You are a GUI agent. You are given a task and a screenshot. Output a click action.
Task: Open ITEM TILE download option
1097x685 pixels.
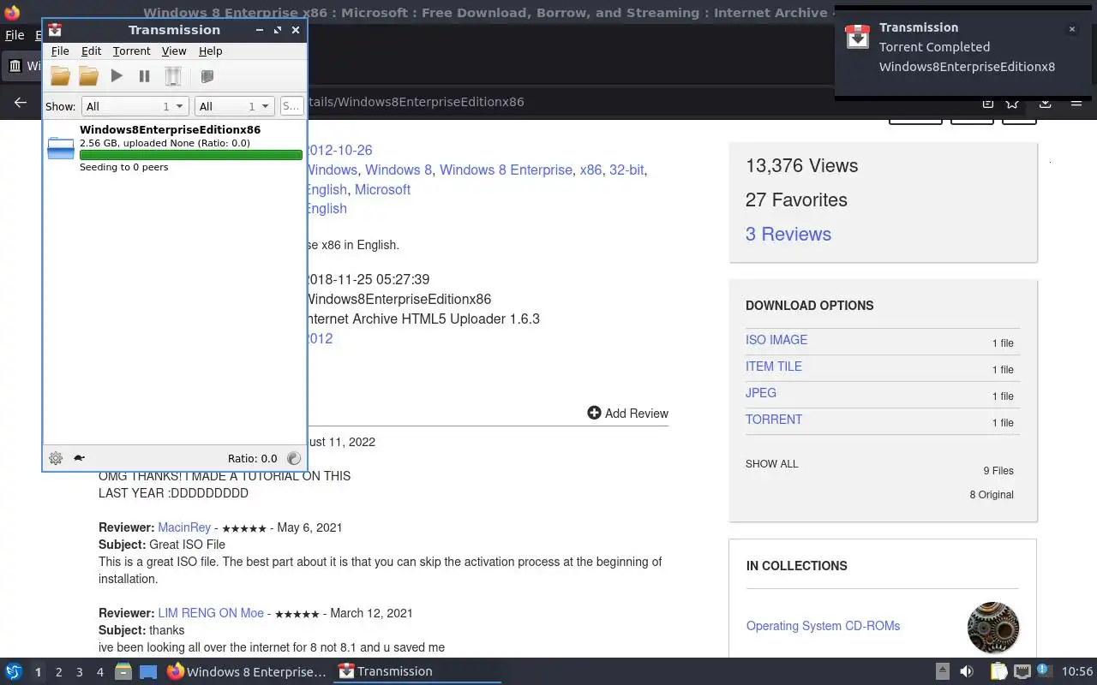(774, 366)
